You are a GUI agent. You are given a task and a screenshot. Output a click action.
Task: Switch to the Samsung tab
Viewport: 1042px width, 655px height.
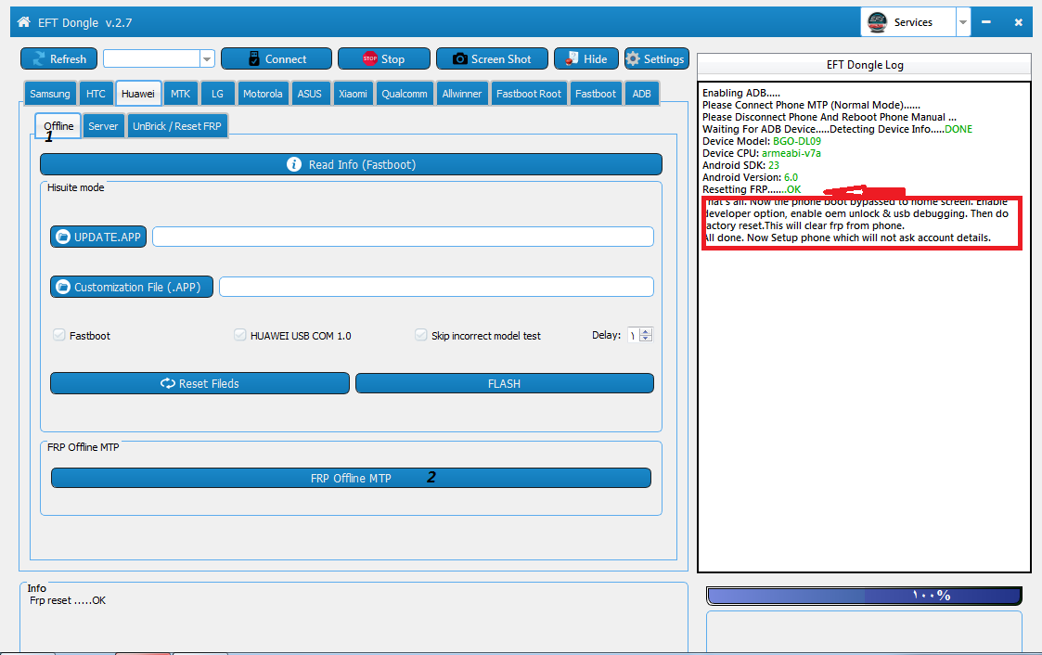50,94
